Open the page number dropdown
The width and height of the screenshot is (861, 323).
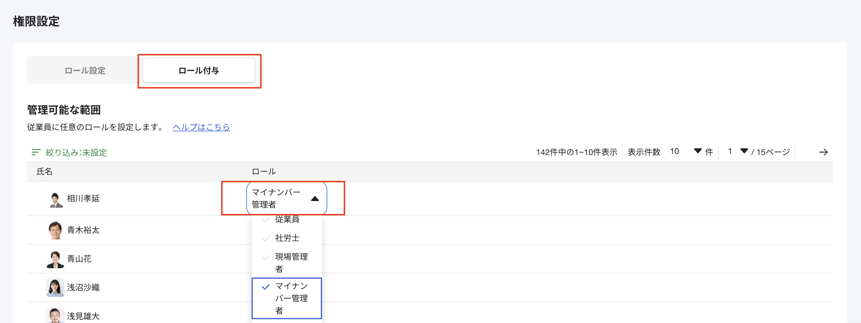tap(738, 152)
